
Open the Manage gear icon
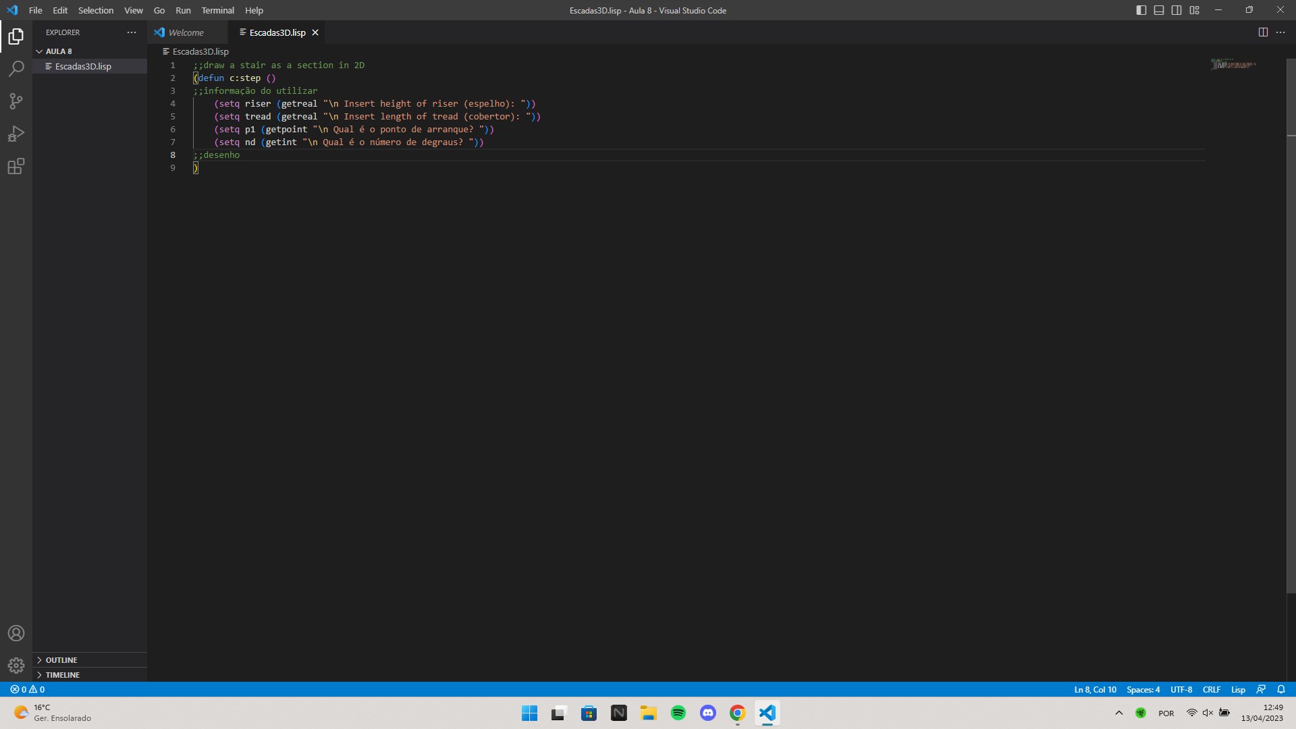pyautogui.click(x=16, y=666)
